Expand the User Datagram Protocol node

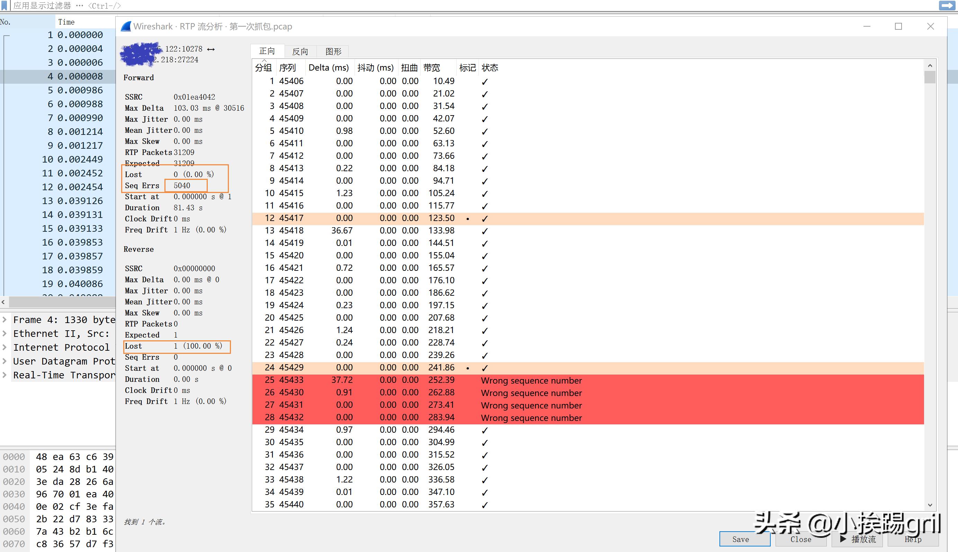coord(5,361)
